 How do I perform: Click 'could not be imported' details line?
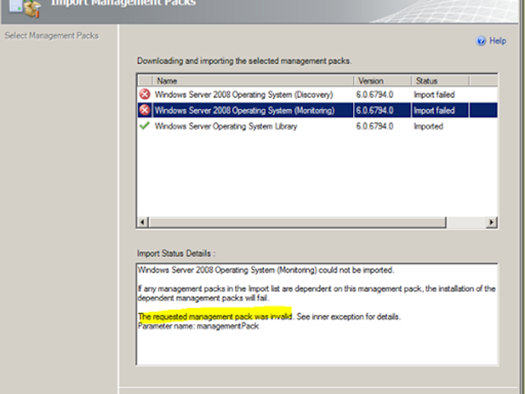click(266, 270)
